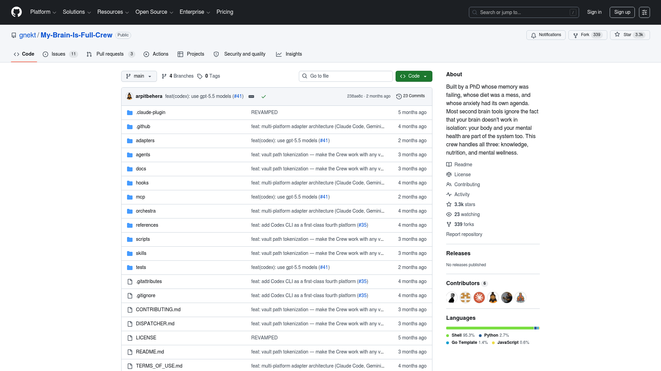Click the hooks folder icon
The image size is (661, 371).
130,183
